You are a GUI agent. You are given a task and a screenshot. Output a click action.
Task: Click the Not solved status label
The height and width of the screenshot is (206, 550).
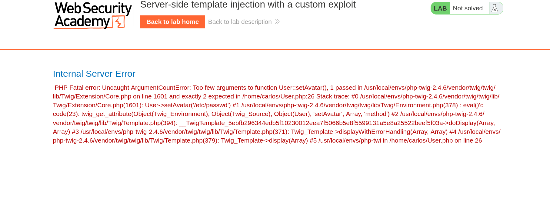click(x=468, y=8)
